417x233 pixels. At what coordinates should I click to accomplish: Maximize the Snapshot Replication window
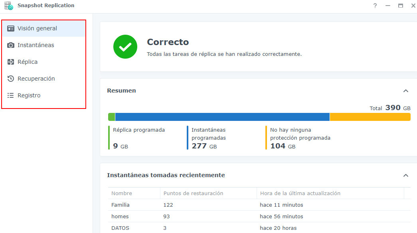400,6
